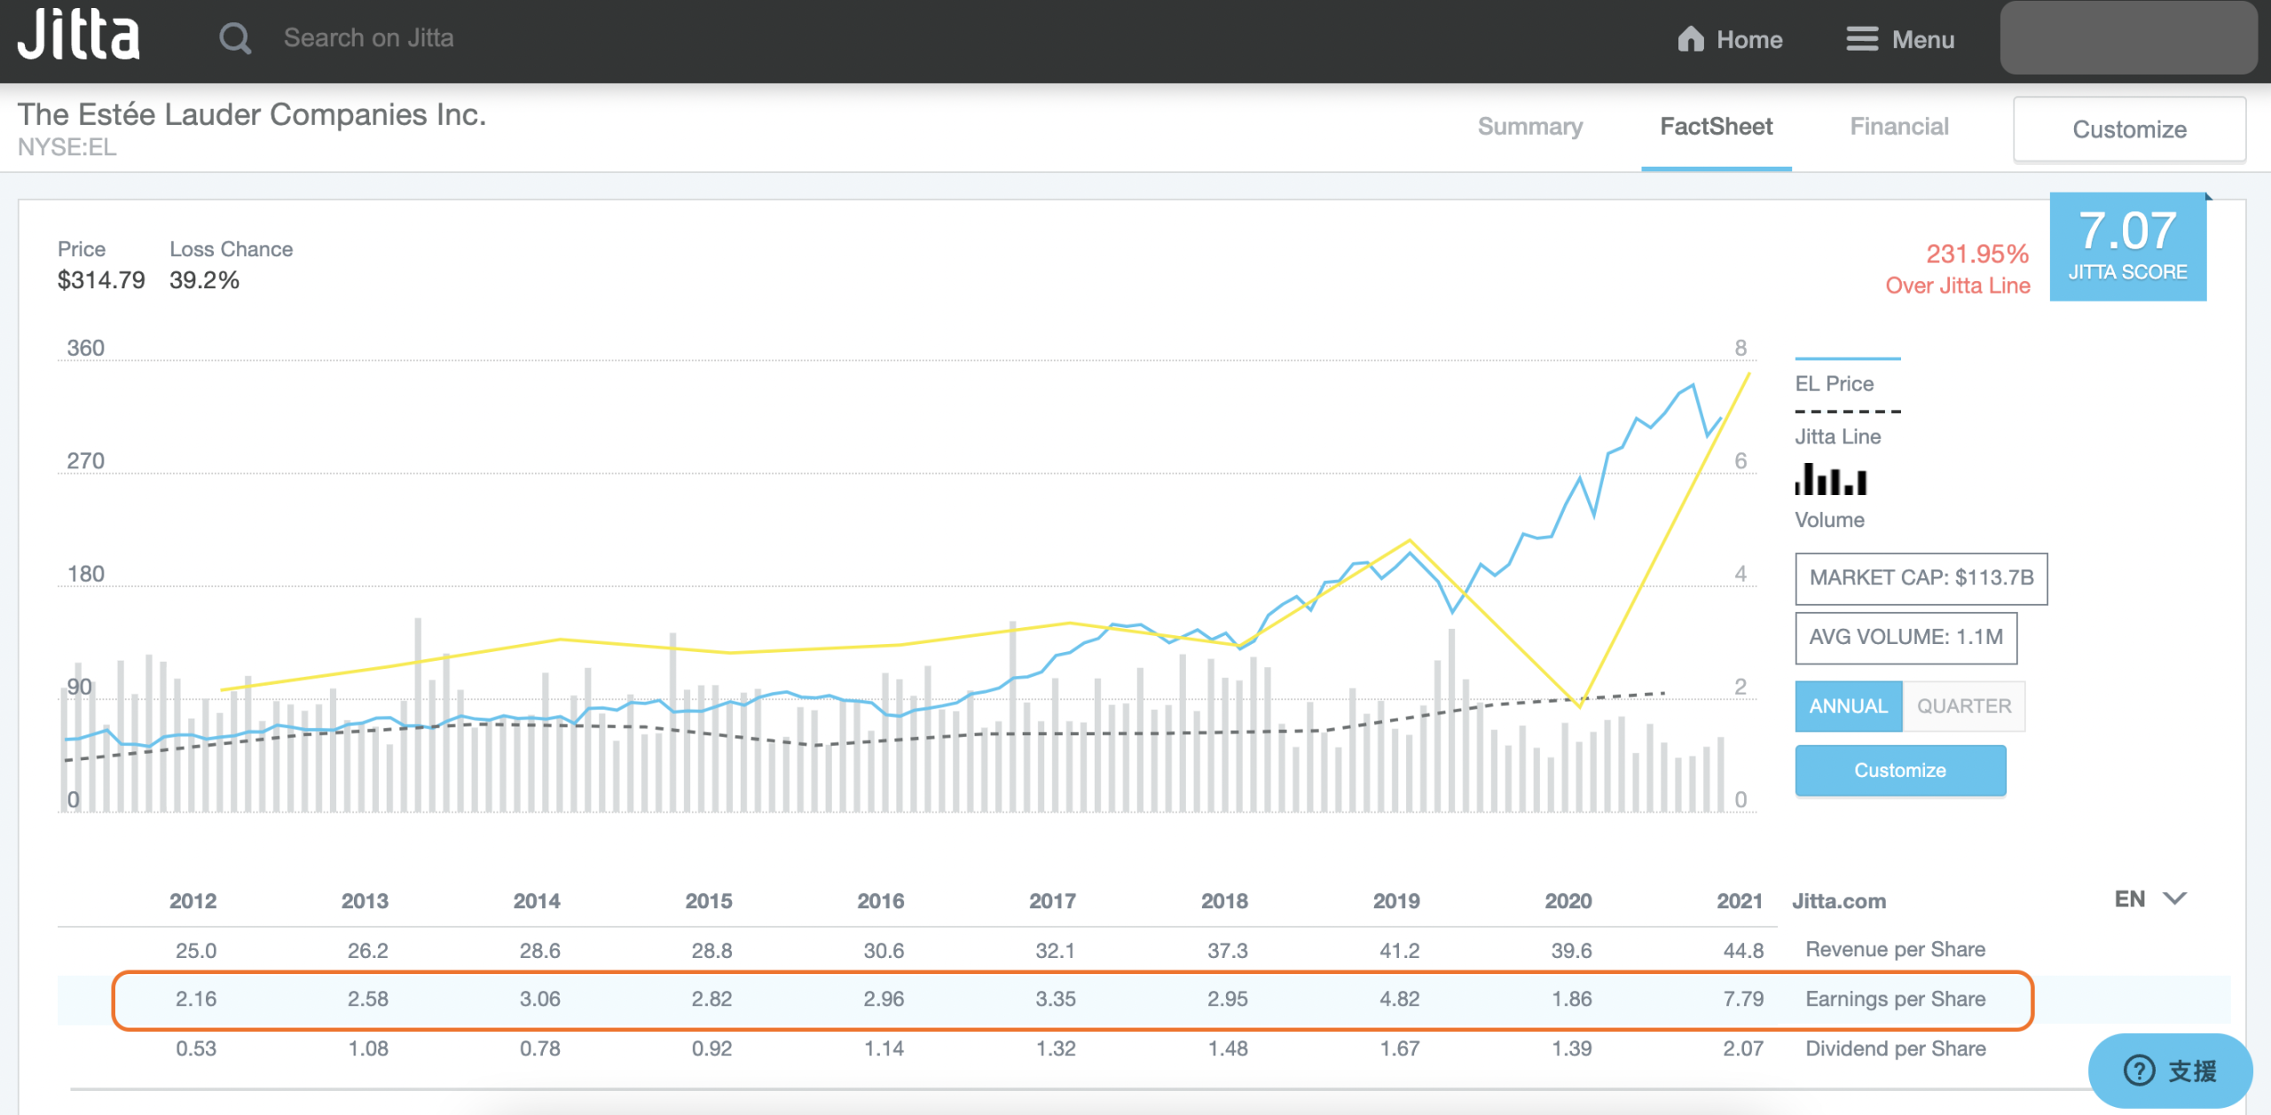Switch to QUARTER view
The height and width of the screenshot is (1115, 2271).
[x=1963, y=706]
